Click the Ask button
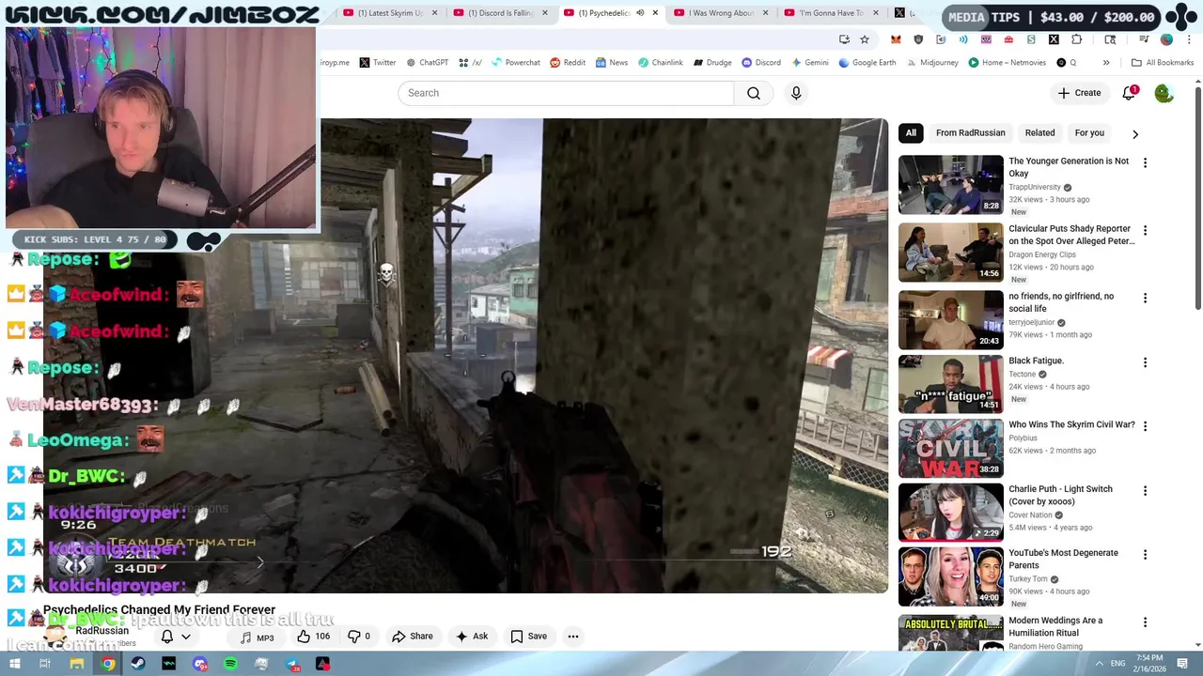The image size is (1203, 676). coord(471,637)
